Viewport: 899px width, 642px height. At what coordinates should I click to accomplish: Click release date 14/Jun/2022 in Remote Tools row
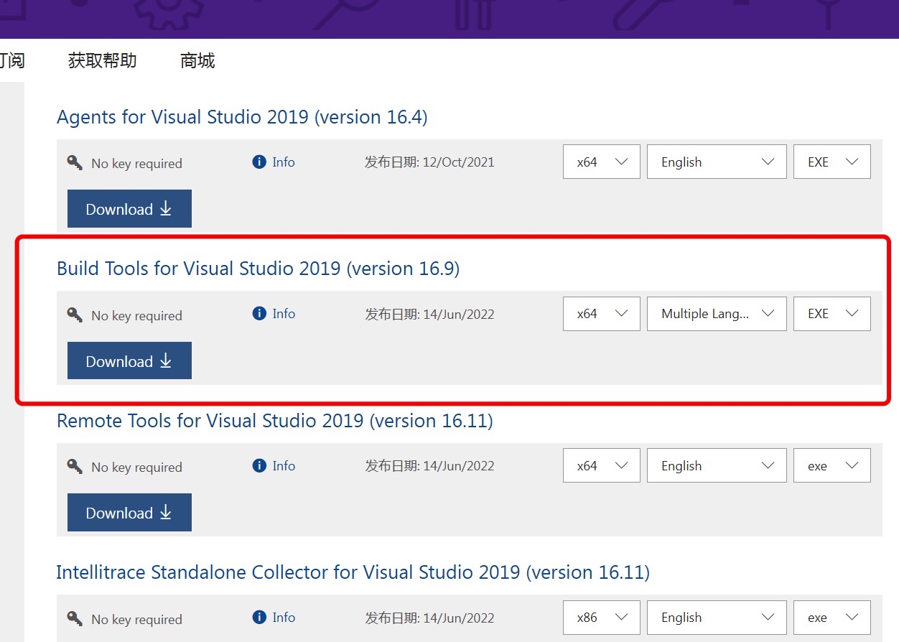[x=459, y=466]
